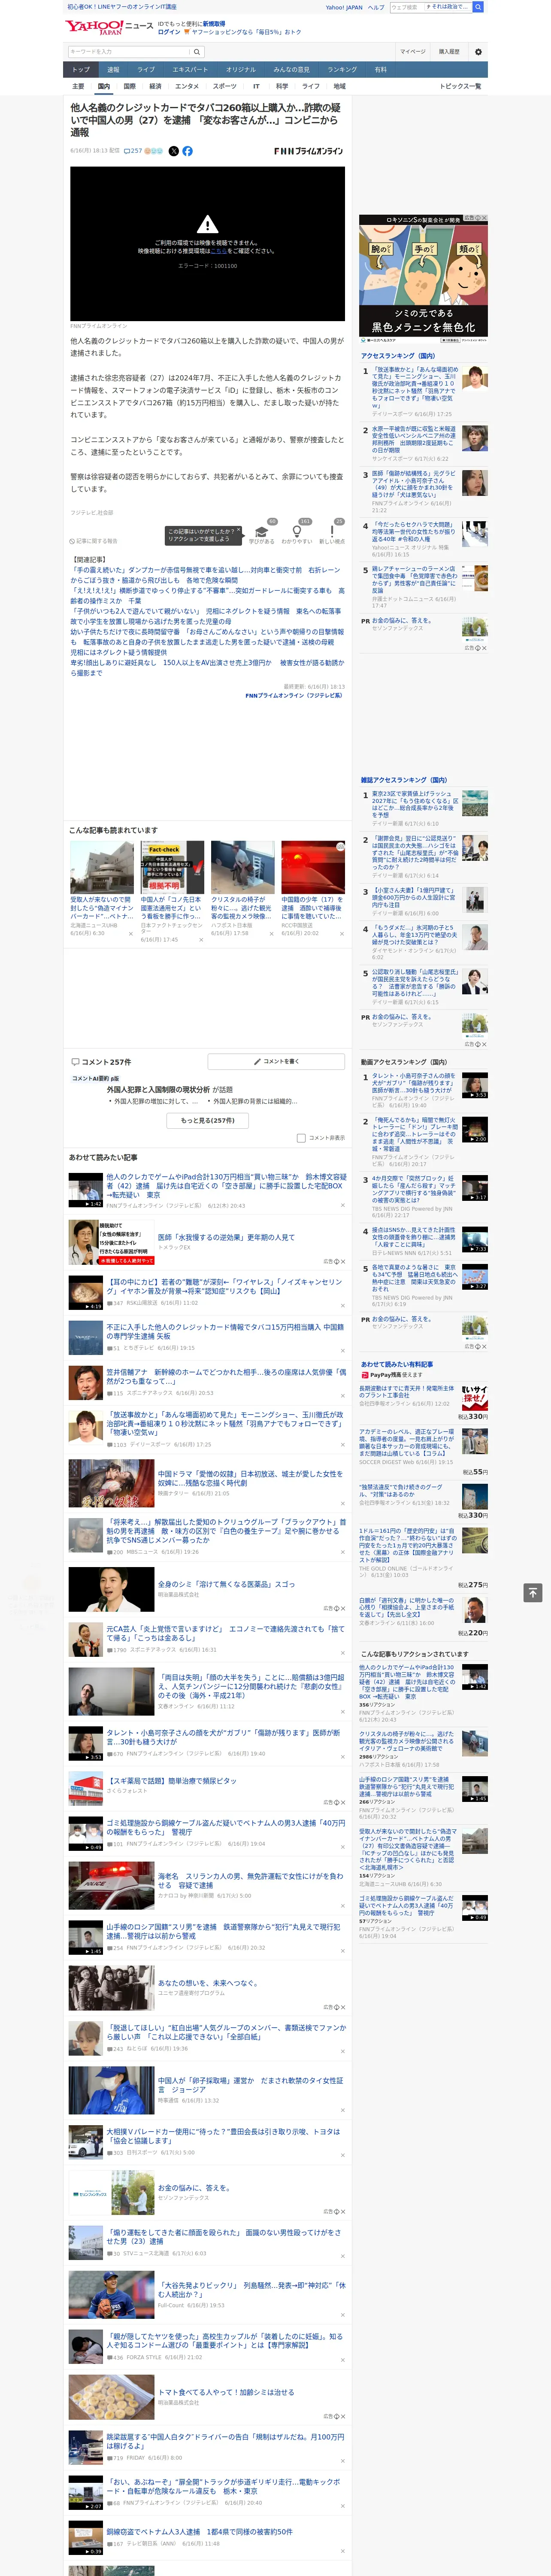The height and width of the screenshot is (2576, 551).
Task: Click the 記事に関する報告 report icon link
Action: point(93,541)
